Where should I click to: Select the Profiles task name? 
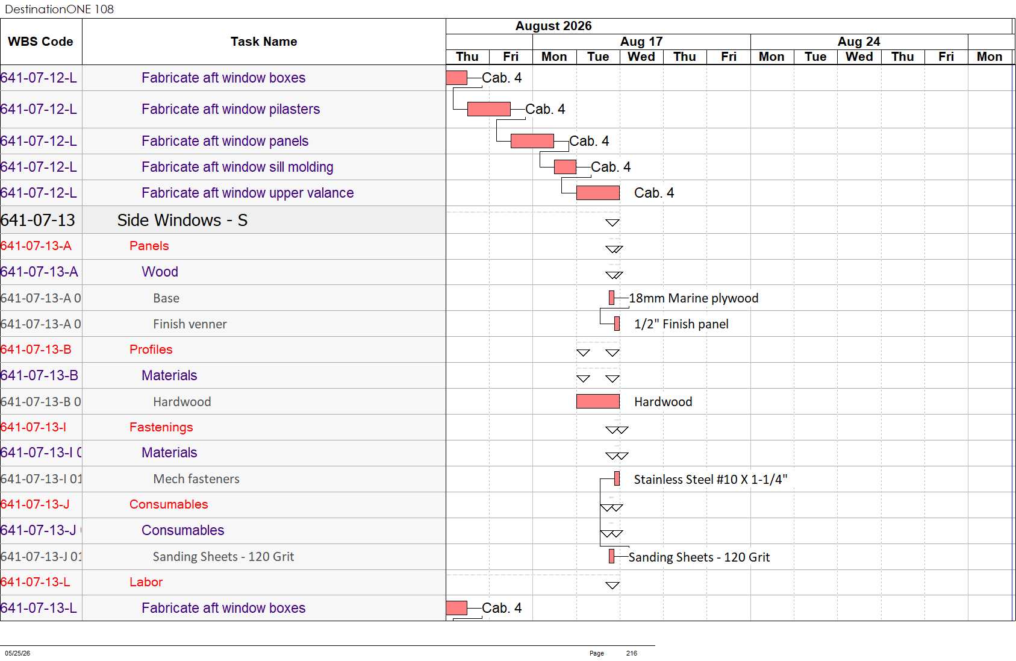tap(151, 349)
